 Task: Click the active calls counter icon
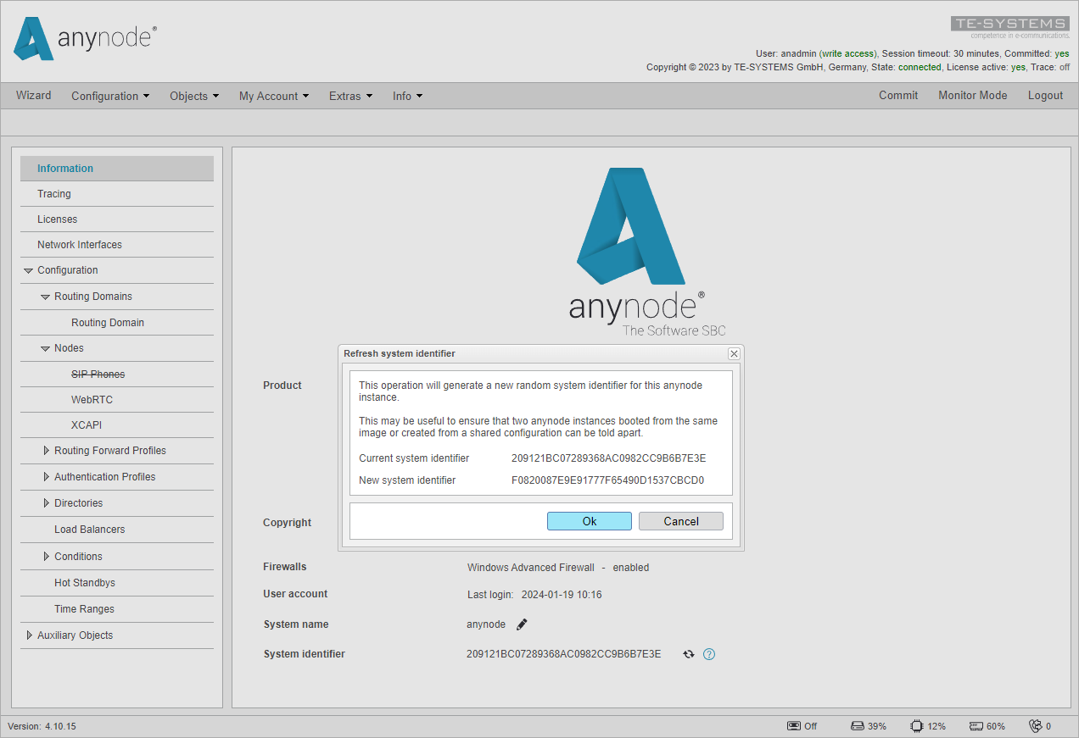(x=1036, y=725)
